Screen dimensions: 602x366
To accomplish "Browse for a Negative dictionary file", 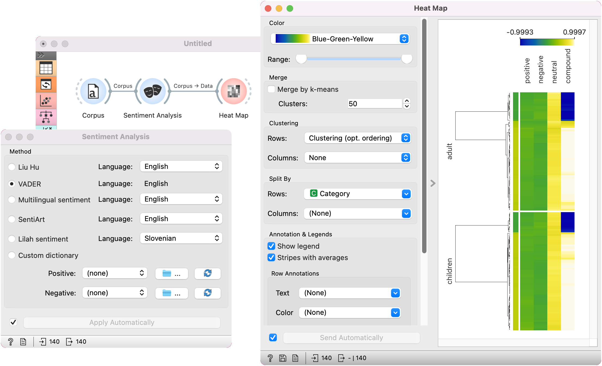I will point(171,293).
